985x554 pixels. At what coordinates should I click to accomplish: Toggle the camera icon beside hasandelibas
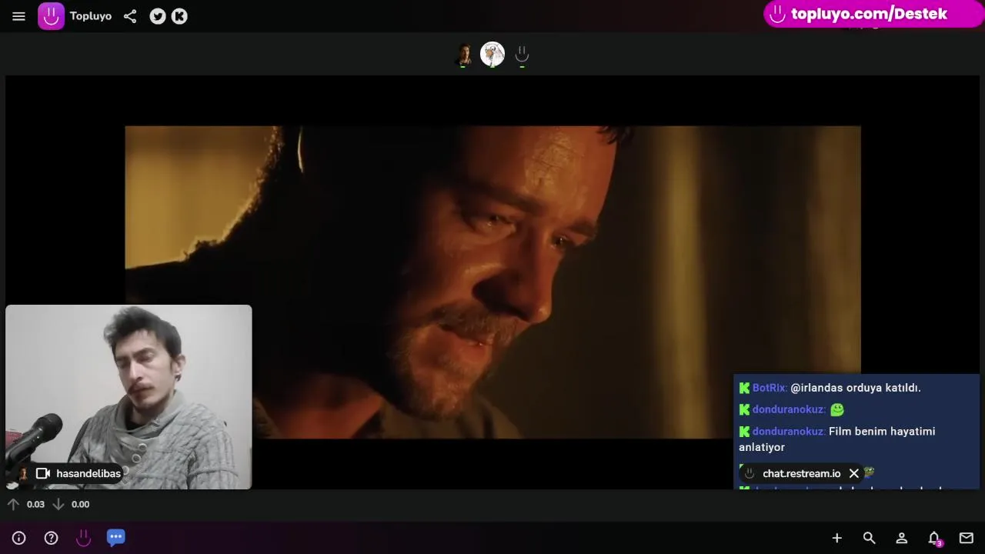[43, 474]
